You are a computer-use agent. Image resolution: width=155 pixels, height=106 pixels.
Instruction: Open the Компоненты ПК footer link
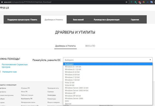coord(27,99)
